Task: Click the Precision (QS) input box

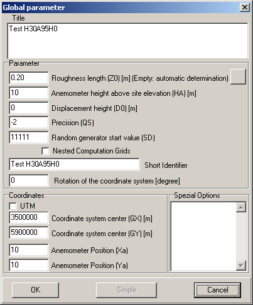Action: tap(29, 122)
